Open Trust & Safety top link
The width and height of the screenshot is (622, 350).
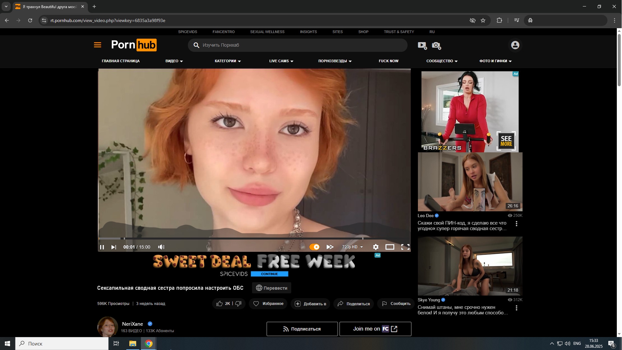[399, 32]
